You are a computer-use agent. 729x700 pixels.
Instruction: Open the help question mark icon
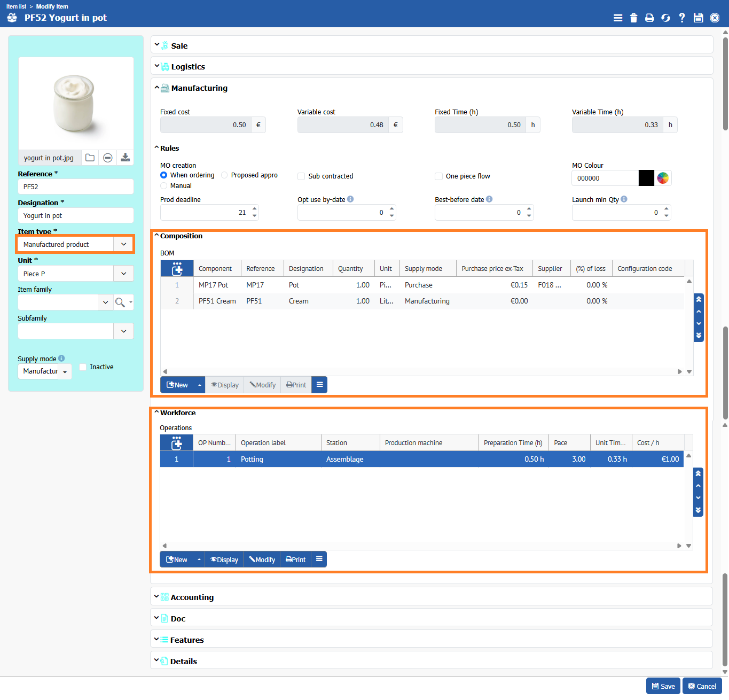(x=682, y=18)
